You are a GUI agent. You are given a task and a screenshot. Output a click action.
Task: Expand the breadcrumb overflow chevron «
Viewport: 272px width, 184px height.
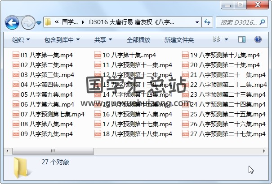click(57, 22)
